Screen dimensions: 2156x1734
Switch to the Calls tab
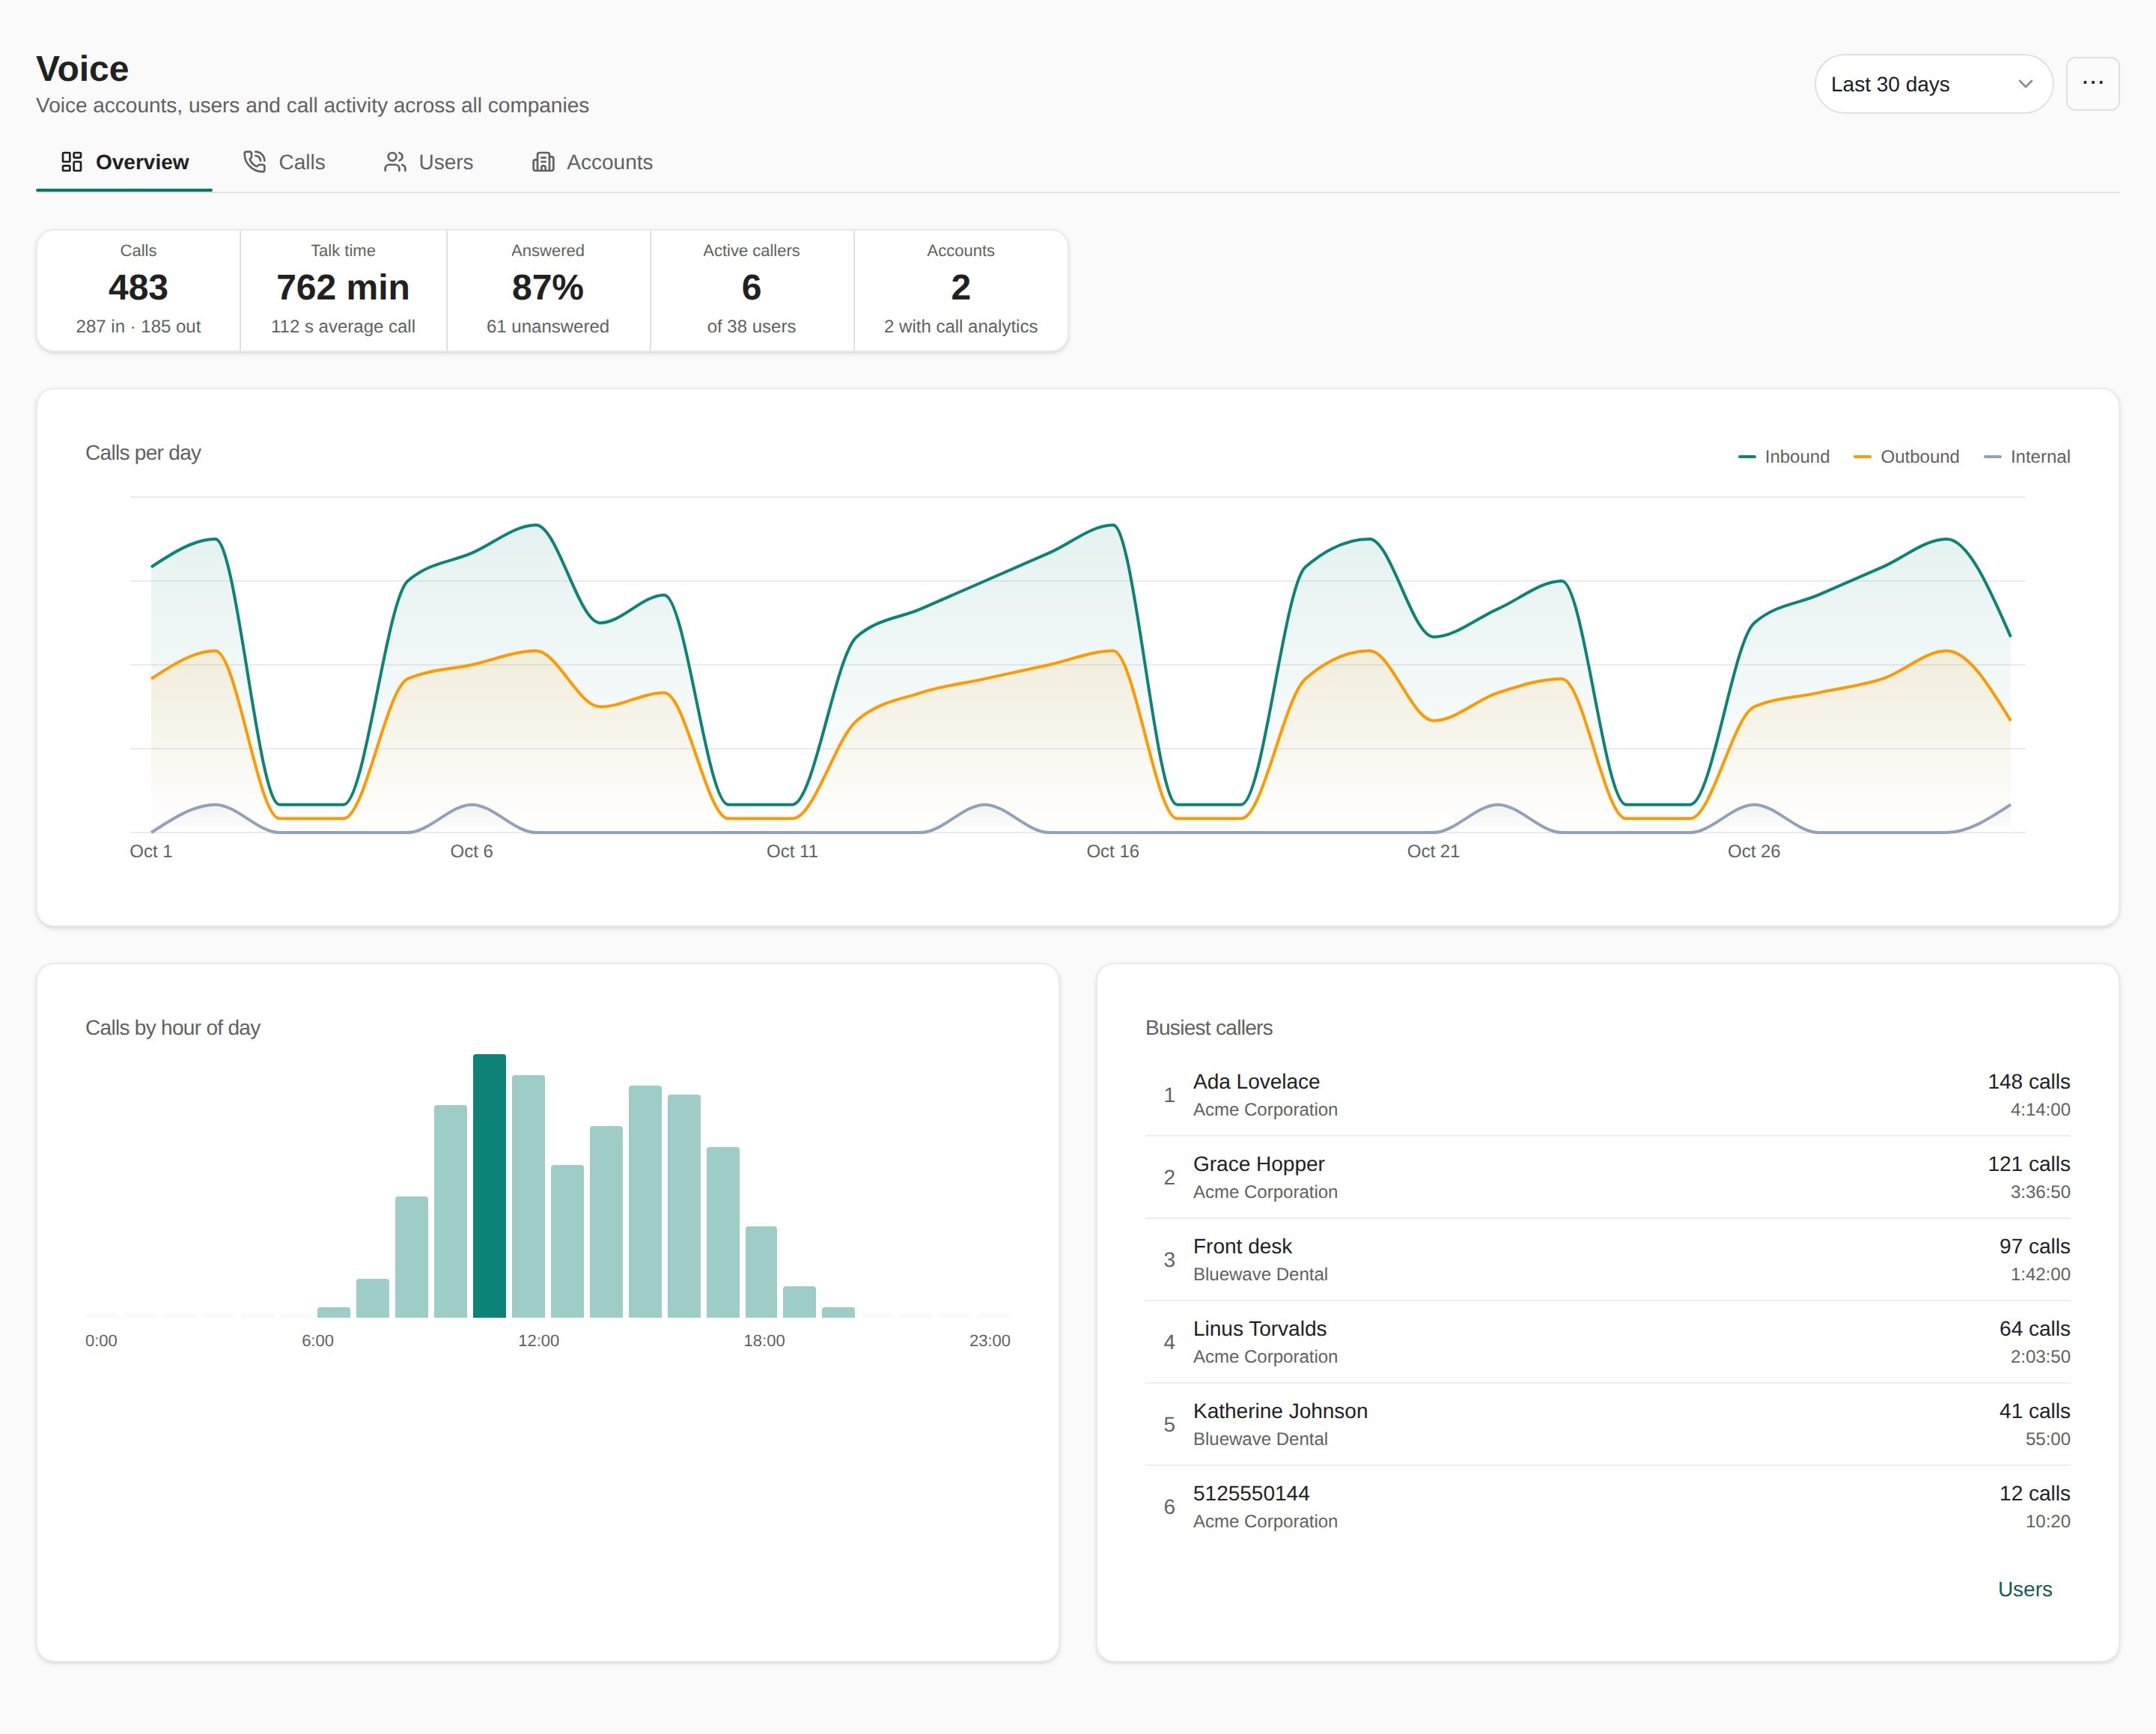click(x=285, y=162)
